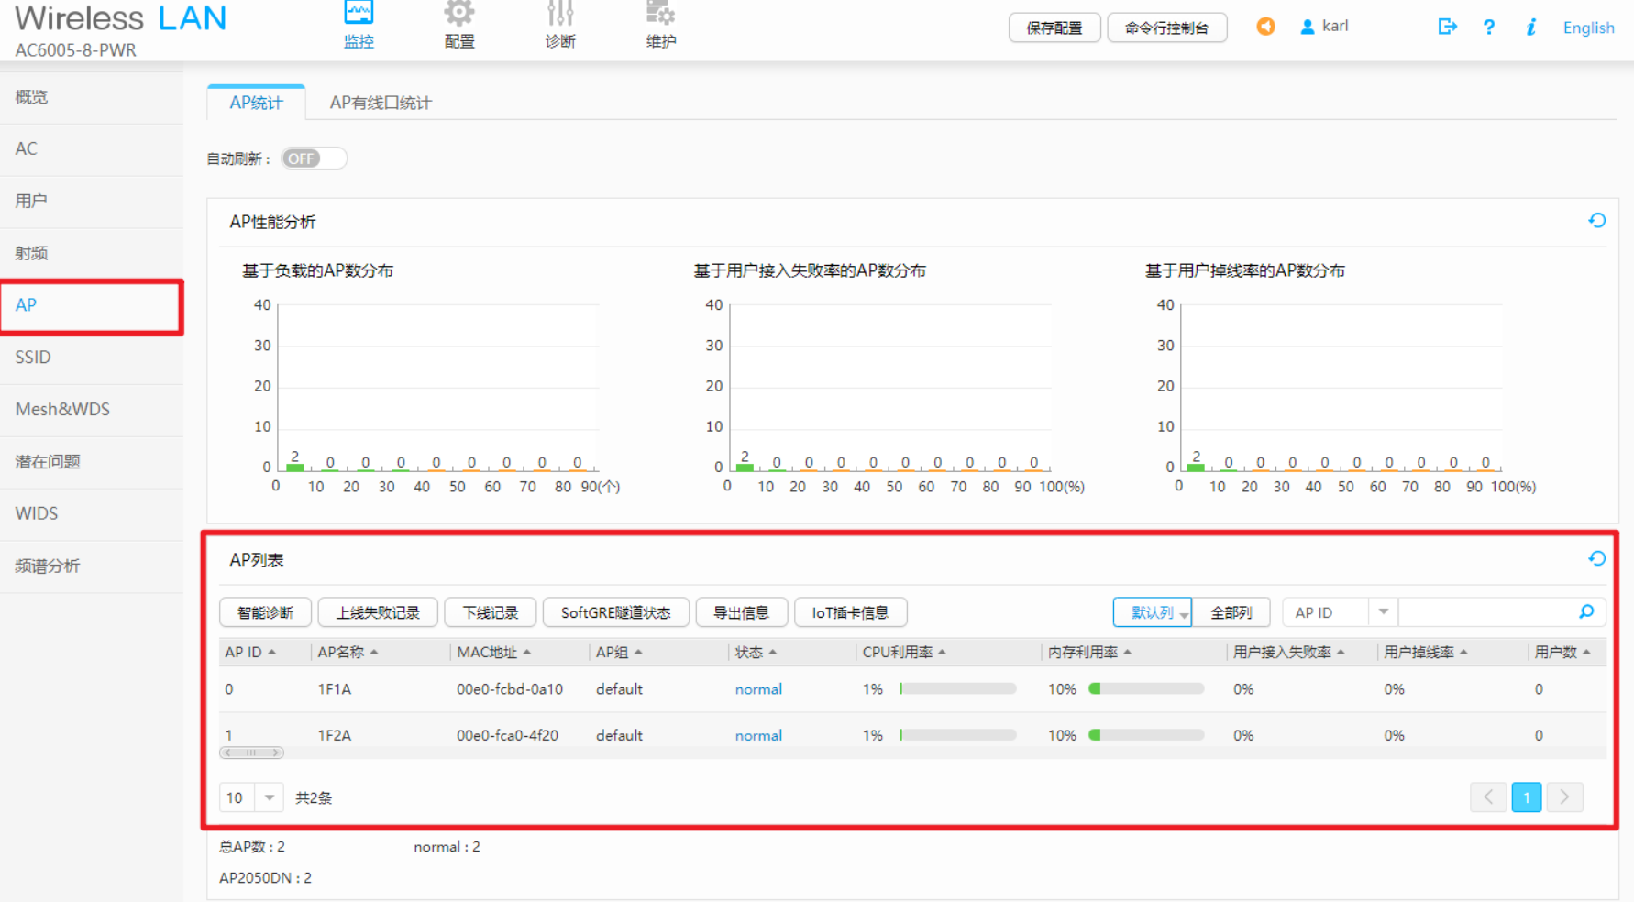Click MAC address 00e0-fca0-4f20
Screen dimensions: 1634x902
507,735
